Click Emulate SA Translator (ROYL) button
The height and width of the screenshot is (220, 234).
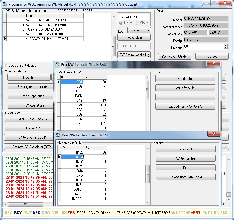(29, 147)
